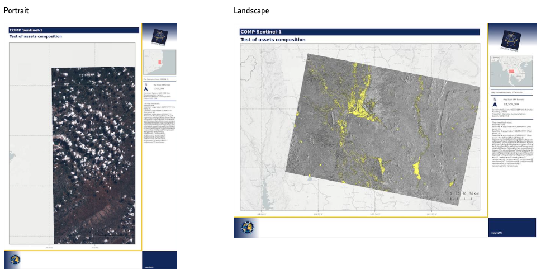Click "Test of assets composition" subtitle in landscape
The height and width of the screenshot is (274, 541).
pos(273,40)
